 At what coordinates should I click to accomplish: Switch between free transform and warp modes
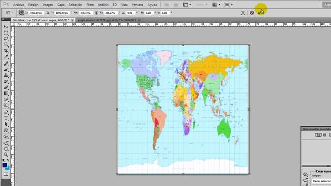point(243,13)
